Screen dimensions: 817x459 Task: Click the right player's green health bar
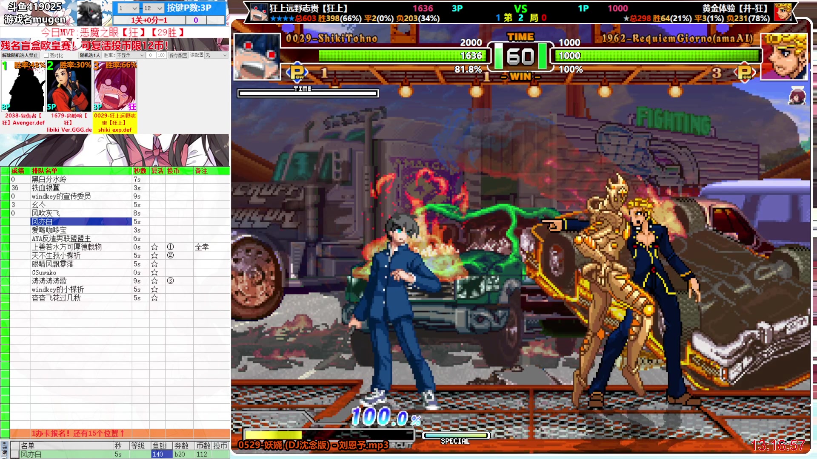click(657, 56)
